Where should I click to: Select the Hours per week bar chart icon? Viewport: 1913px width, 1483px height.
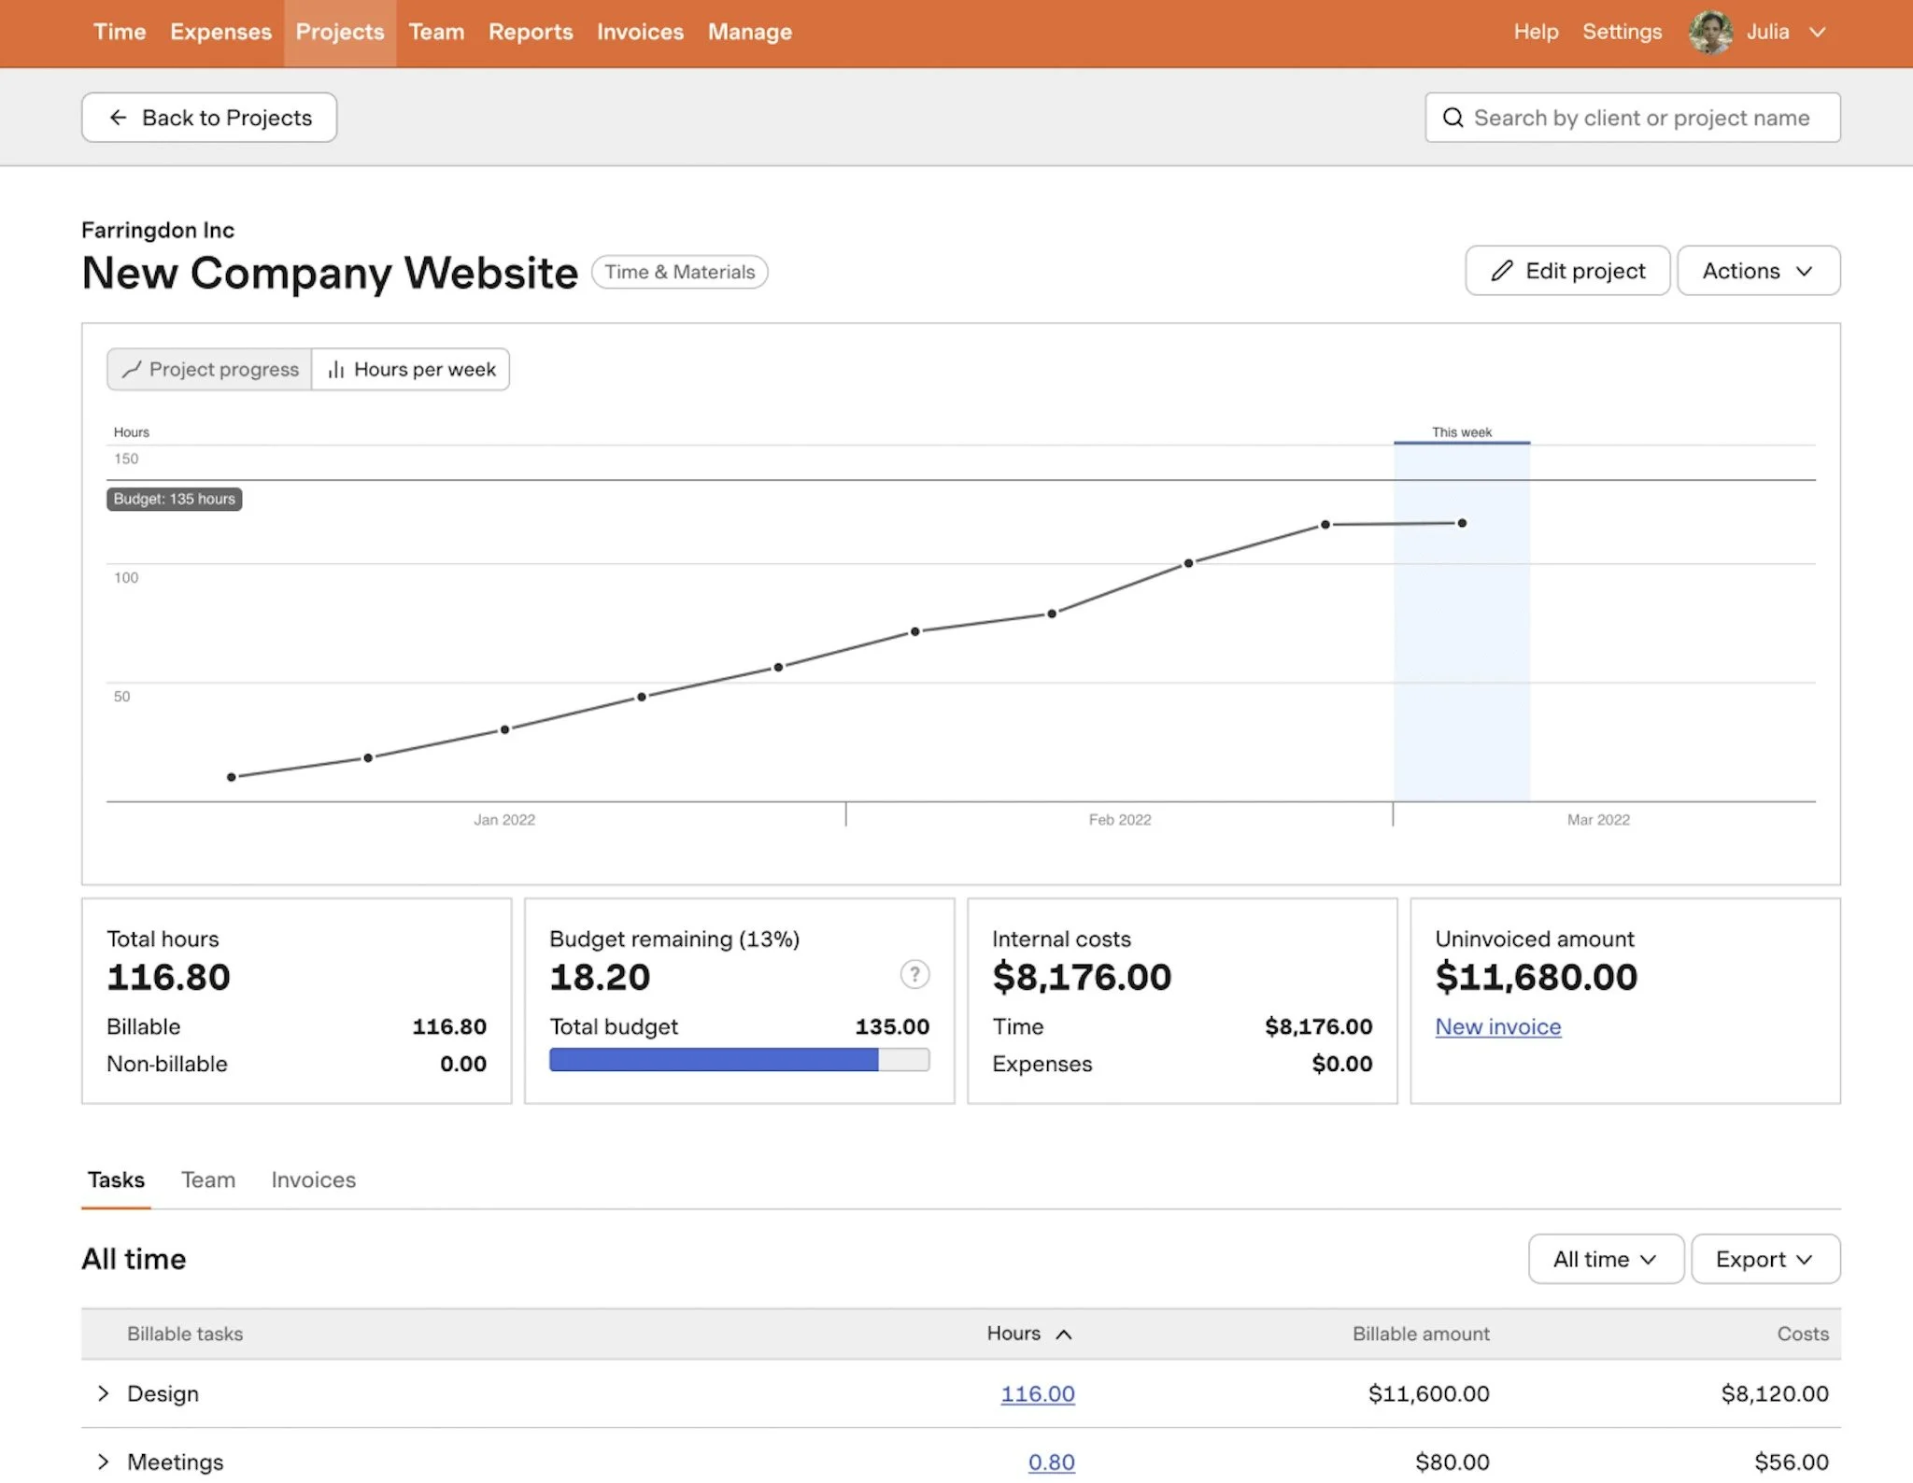[x=335, y=369]
